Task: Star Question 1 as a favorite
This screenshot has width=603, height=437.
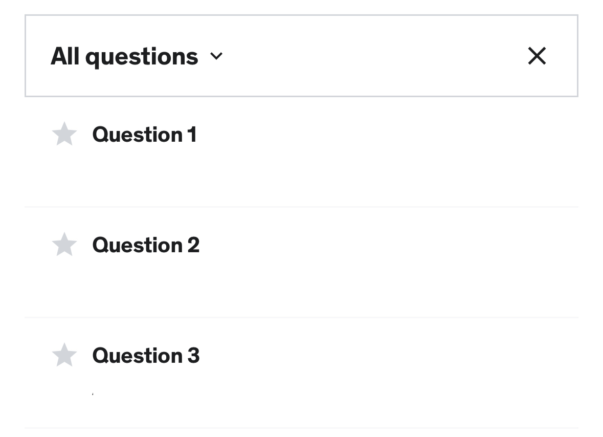Action: (64, 134)
